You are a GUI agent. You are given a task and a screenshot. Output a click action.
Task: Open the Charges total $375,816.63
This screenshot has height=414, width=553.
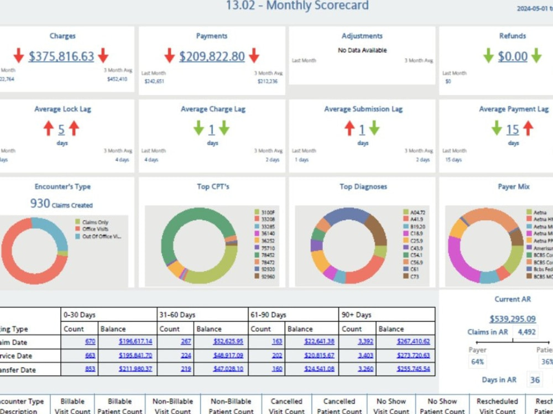pos(61,56)
